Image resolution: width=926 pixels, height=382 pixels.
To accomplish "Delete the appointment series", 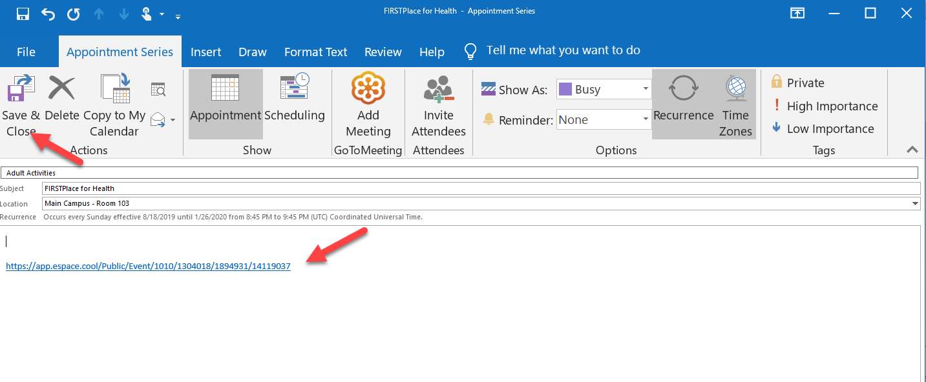I will pyautogui.click(x=62, y=90).
